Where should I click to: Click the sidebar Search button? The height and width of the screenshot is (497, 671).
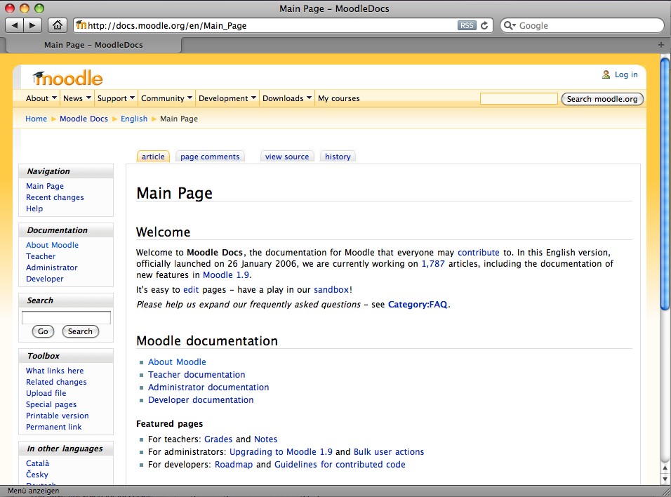click(x=80, y=331)
